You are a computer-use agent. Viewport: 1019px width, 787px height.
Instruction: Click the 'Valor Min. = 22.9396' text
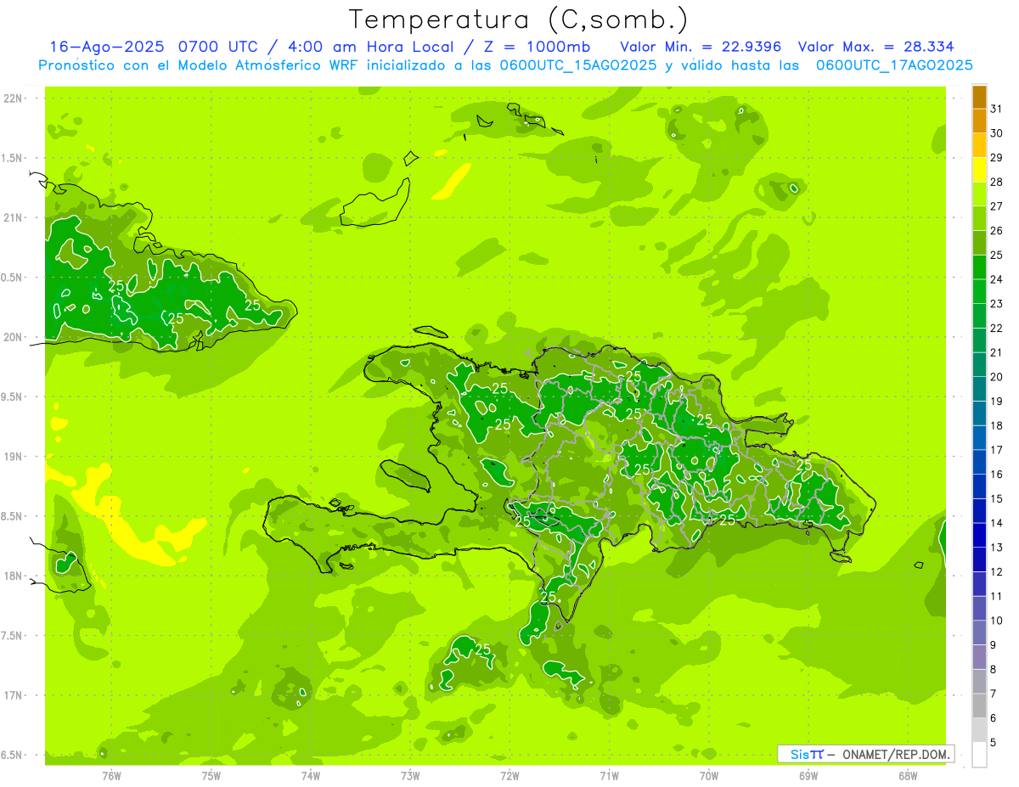click(701, 46)
